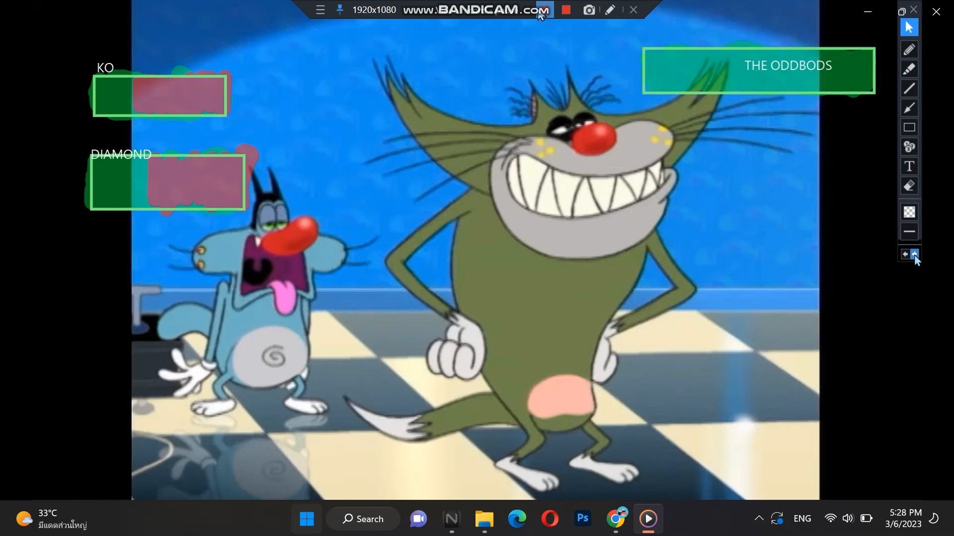Screen dimensions: 954x536
Task: Open the Bandicam hamburger menu
Action: [x=320, y=10]
